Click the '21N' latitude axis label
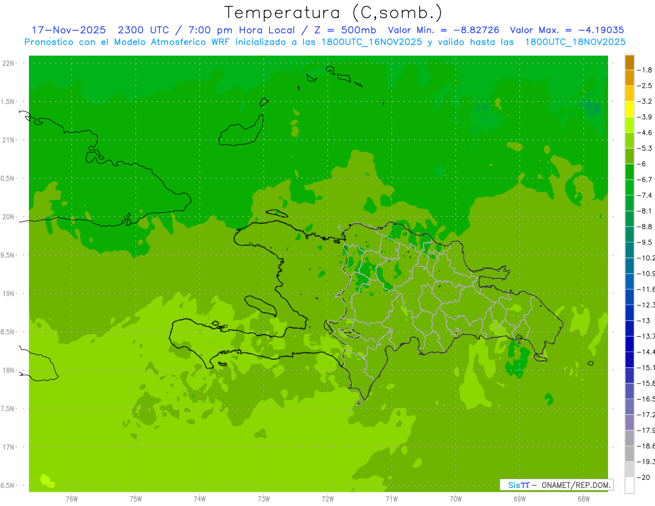Screen dimensions: 655x506 click(x=9, y=140)
